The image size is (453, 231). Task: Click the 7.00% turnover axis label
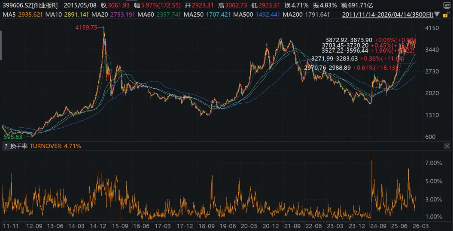pos(434,163)
